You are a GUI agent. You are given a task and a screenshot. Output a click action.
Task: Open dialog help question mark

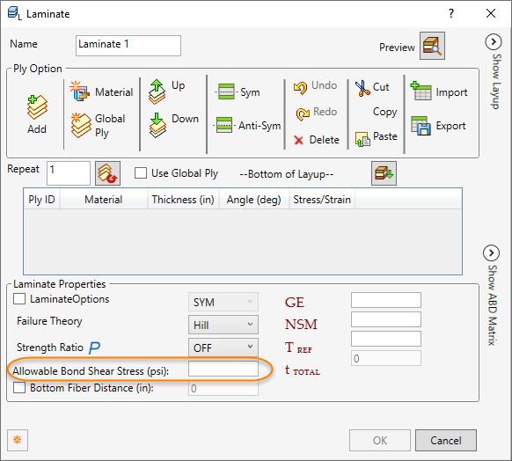pos(451,13)
